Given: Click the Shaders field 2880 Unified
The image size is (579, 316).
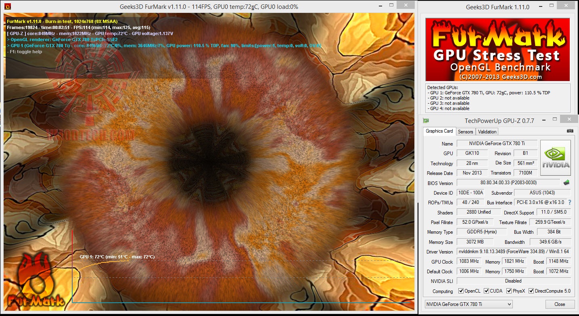Looking at the screenshot, I should pyautogui.click(x=479, y=212).
